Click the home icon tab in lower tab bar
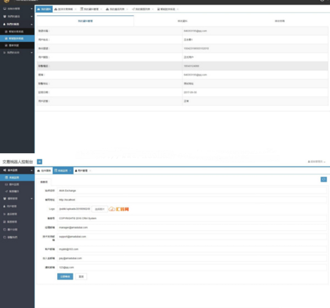The image size is (330, 308). click(45, 171)
